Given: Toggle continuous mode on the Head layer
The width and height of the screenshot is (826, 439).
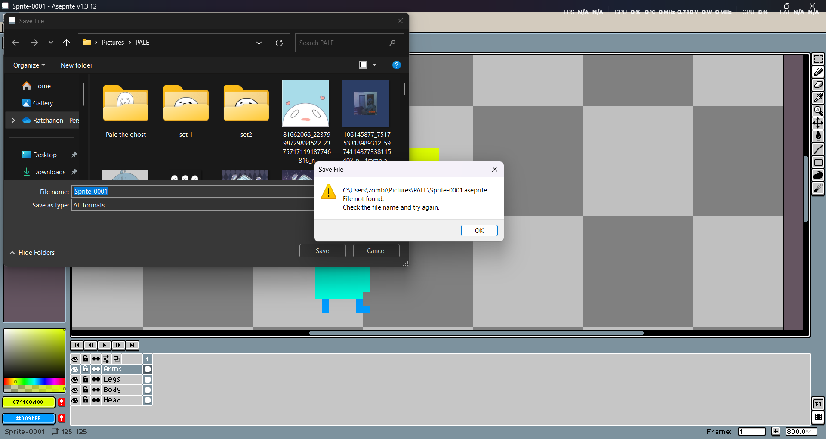Looking at the screenshot, I should click(x=96, y=400).
